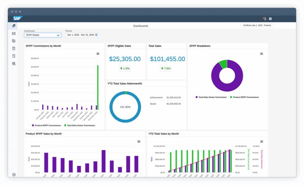Screen dimensions: 304x185
Task: Open the SPIFF Breakdown chart hamburger menu
Action: 262,54
